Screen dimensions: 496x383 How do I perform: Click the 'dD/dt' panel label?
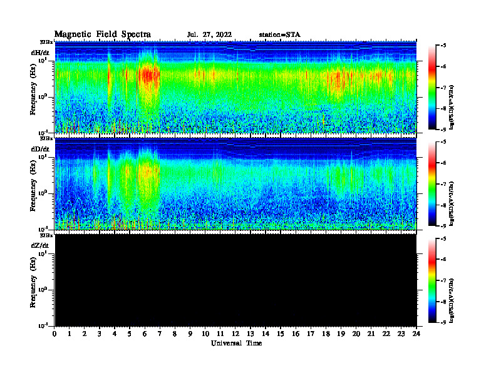coord(40,149)
